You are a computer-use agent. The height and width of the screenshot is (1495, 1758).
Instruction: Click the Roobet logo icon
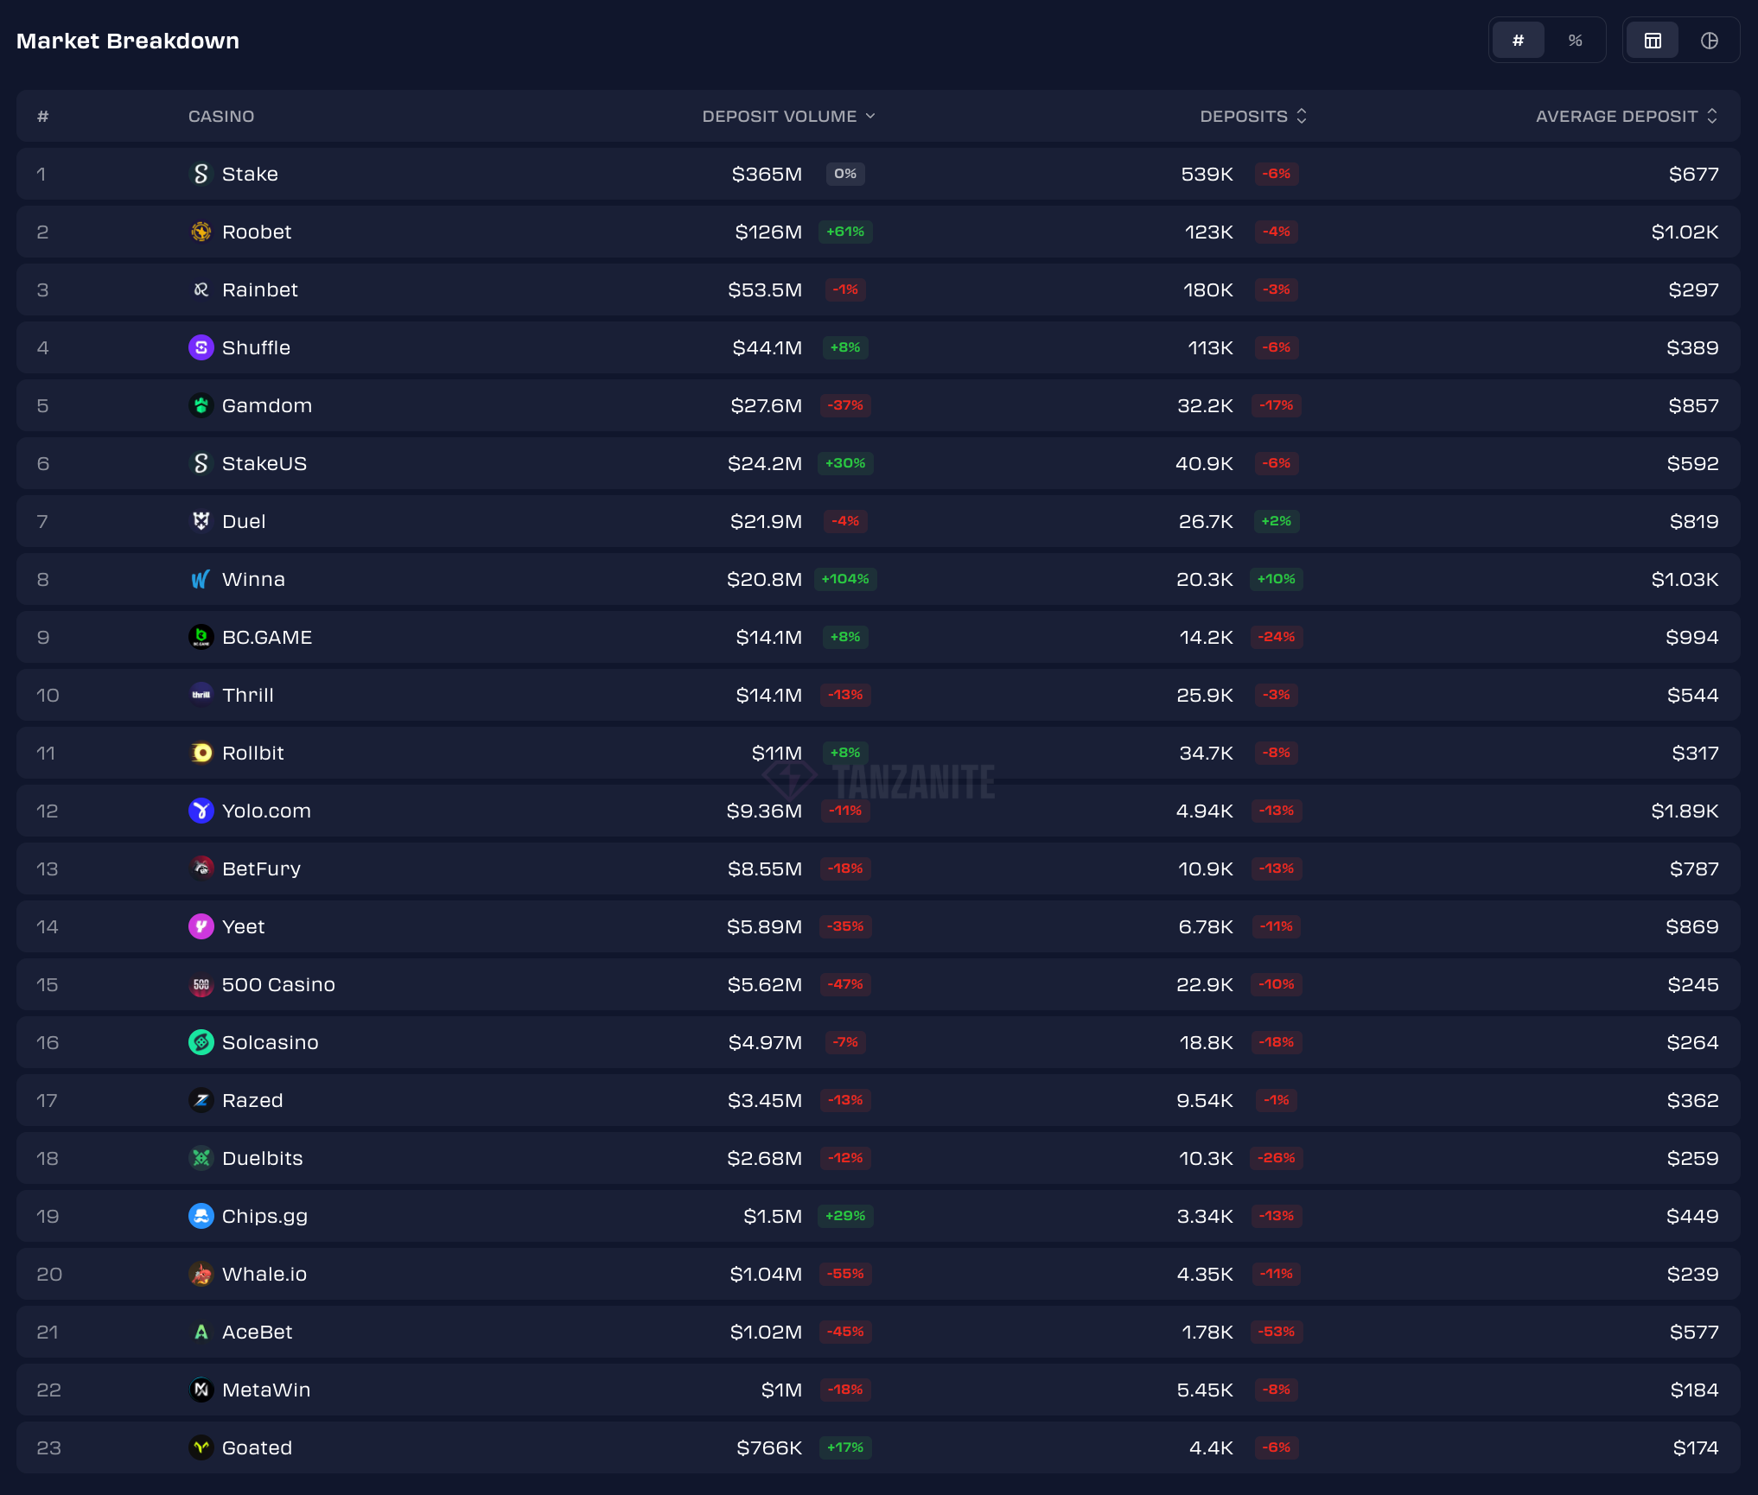[201, 232]
